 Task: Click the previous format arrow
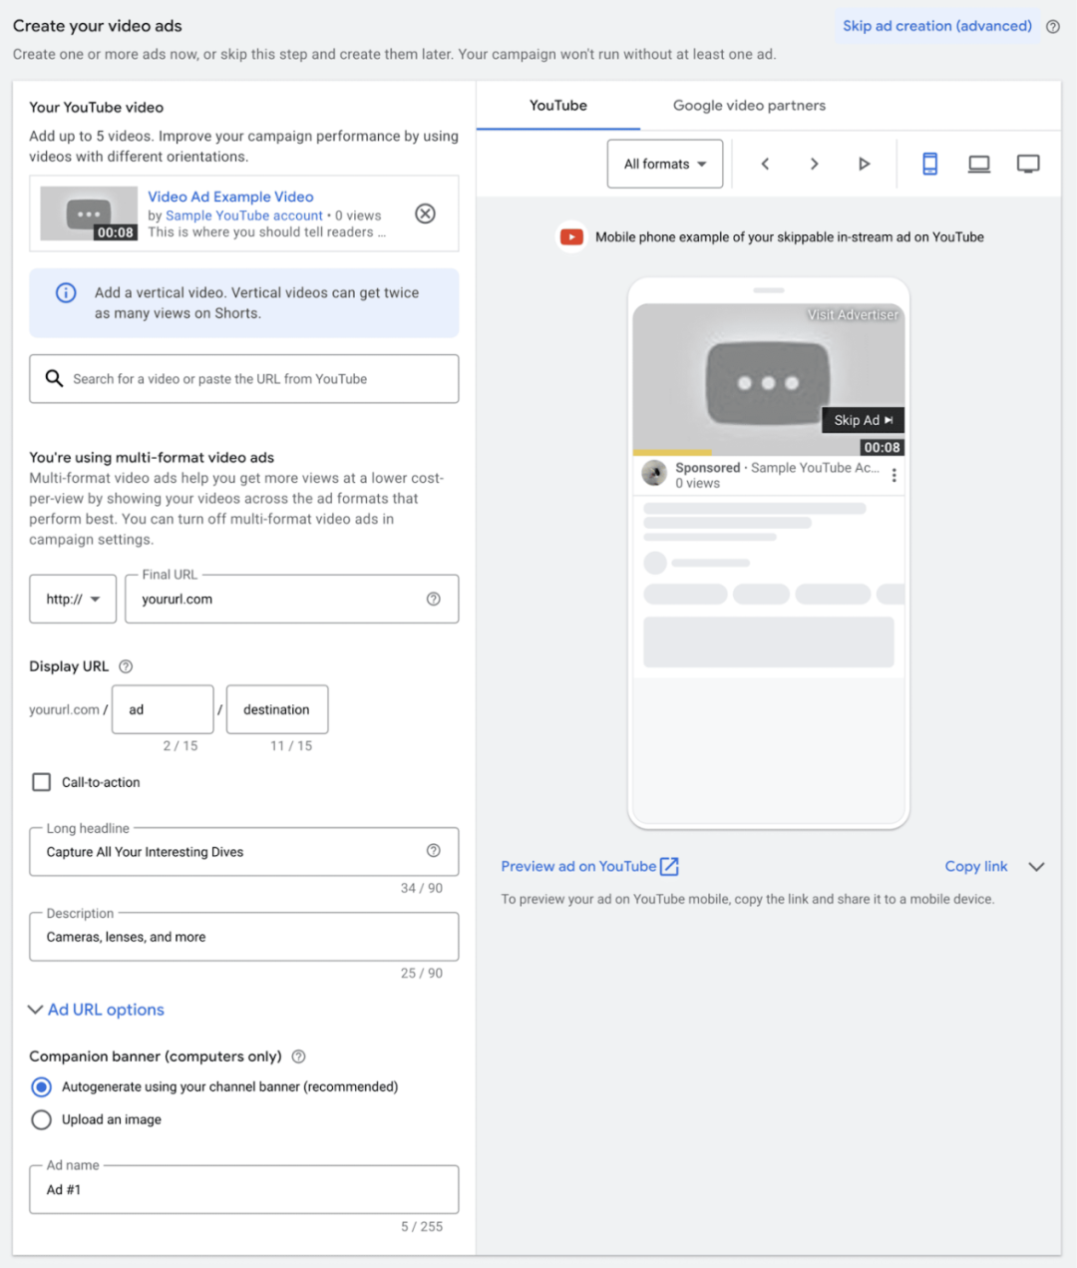(x=765, y=163)
